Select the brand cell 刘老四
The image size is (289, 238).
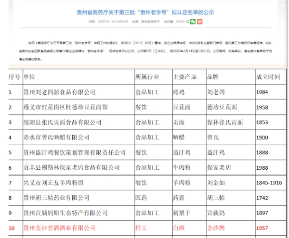[231, 92]
